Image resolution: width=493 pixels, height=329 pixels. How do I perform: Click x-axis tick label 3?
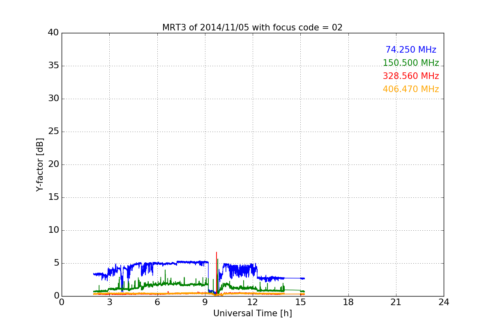click(x=109, y=302)
